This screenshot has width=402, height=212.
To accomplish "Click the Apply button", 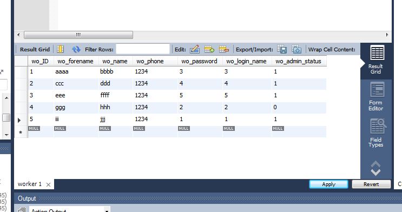I will pos(328,184).
